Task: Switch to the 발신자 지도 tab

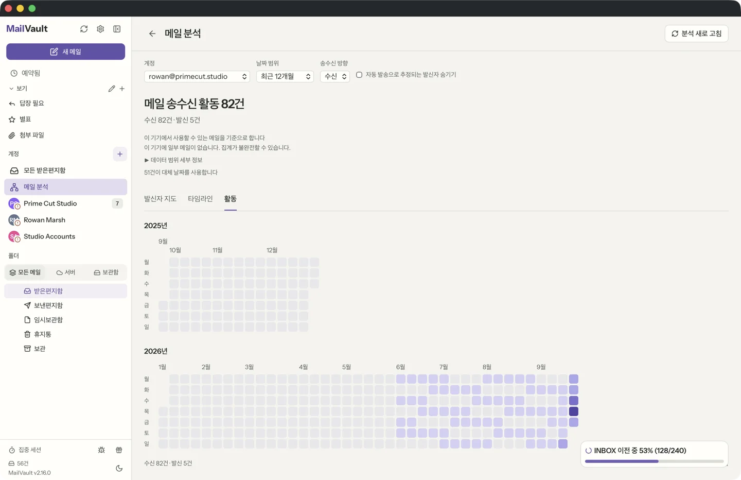Action: pyautogui.click(x=160, y=199)
